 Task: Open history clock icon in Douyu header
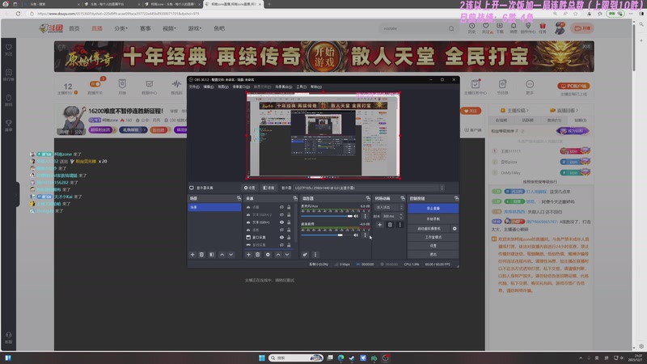[472, 28]
